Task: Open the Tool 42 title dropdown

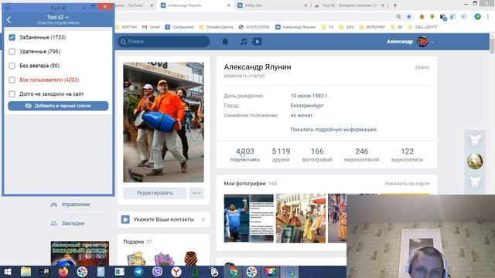Action: click(58, 17)
